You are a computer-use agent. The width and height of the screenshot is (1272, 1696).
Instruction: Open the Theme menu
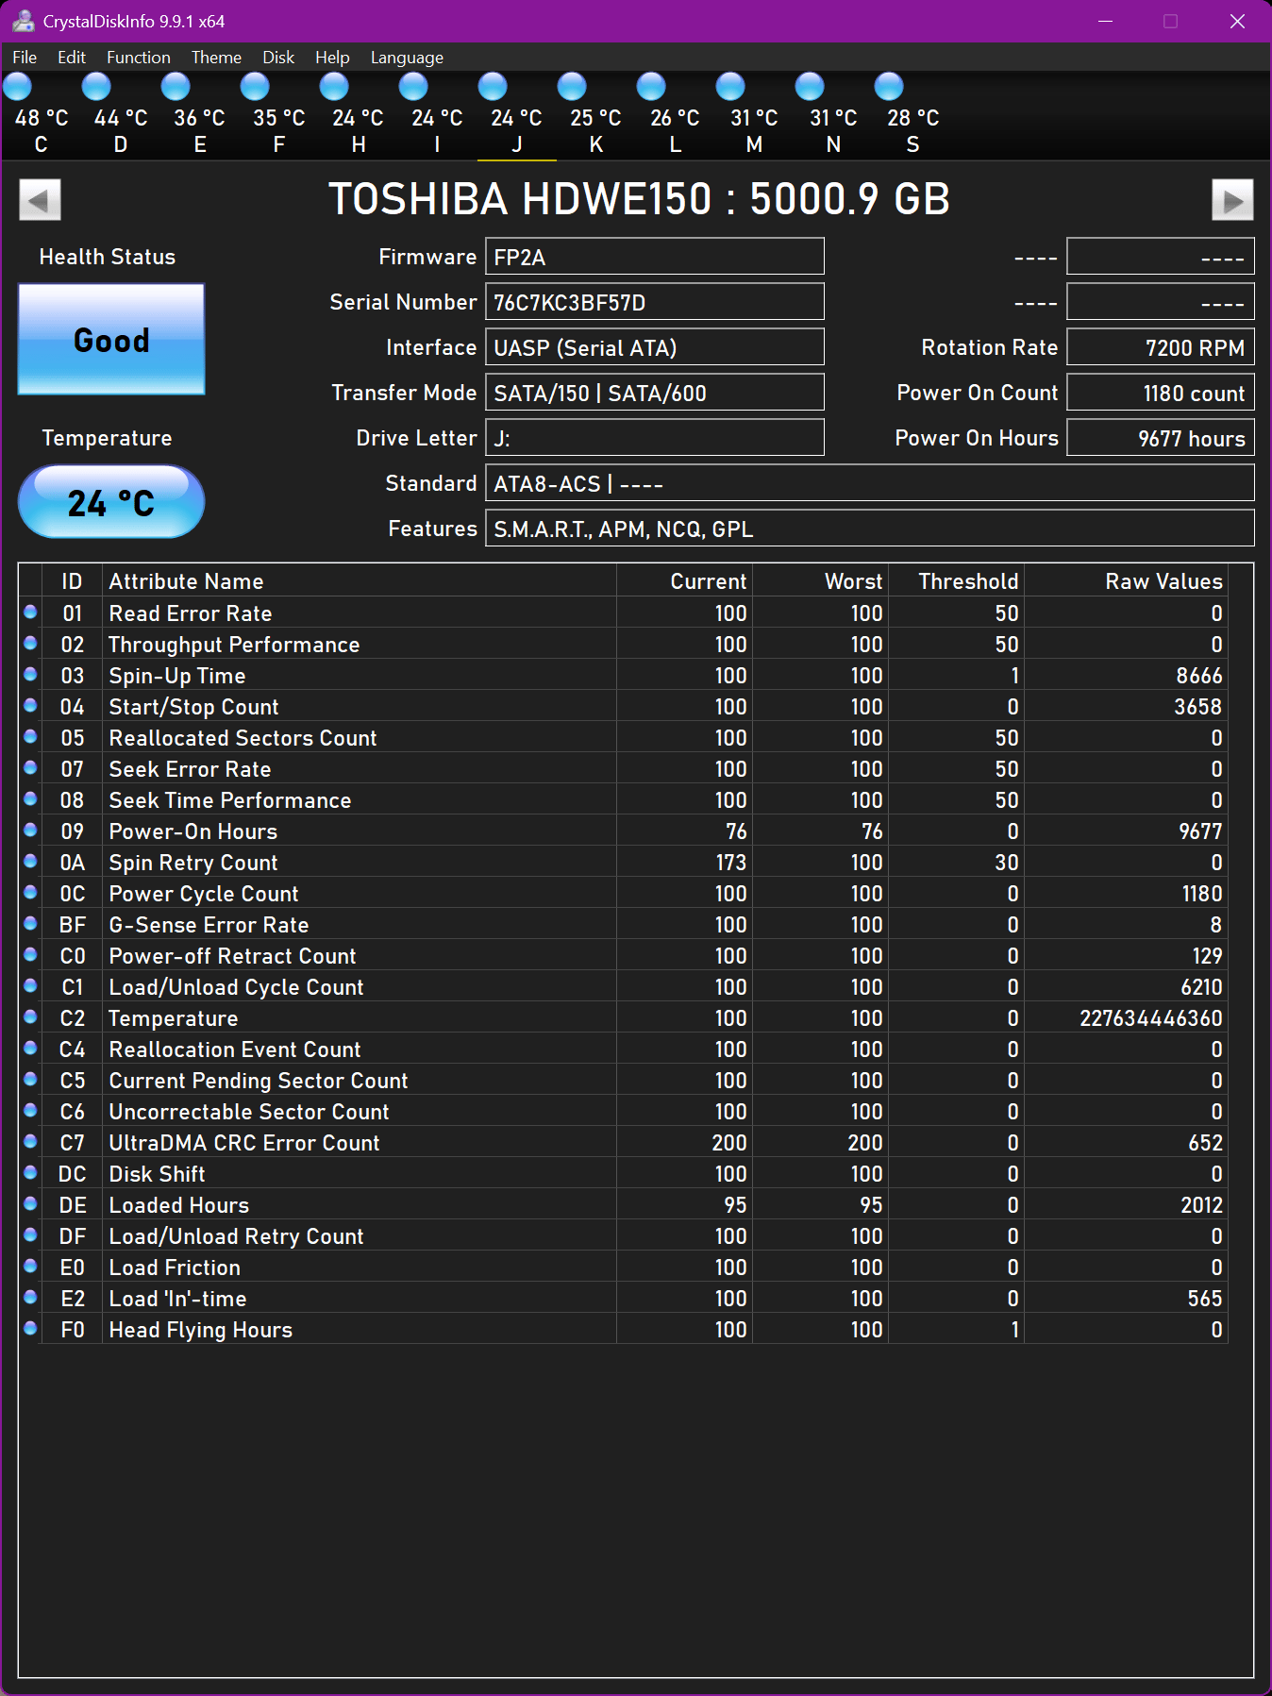coord(216,58)
